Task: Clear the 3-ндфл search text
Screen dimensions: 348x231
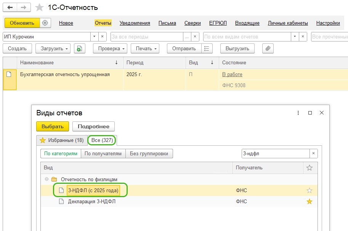Action: (313, 153)
